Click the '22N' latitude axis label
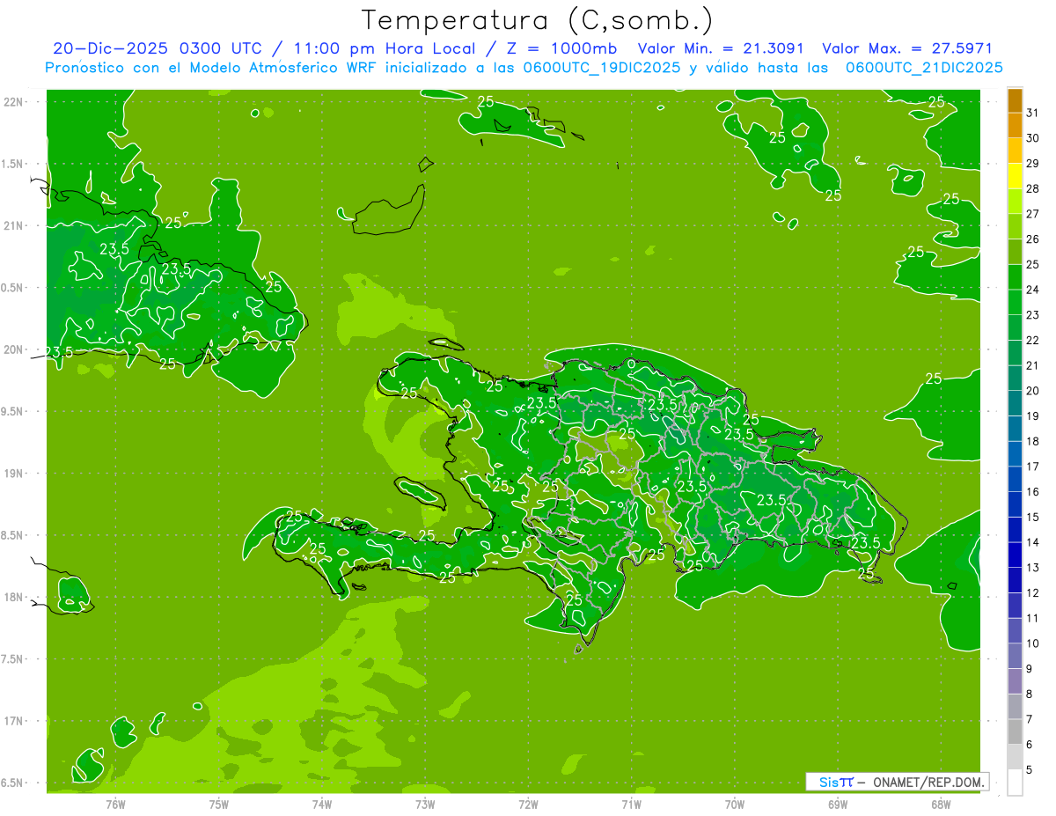The image size is (1056, 816). (12, 102)
